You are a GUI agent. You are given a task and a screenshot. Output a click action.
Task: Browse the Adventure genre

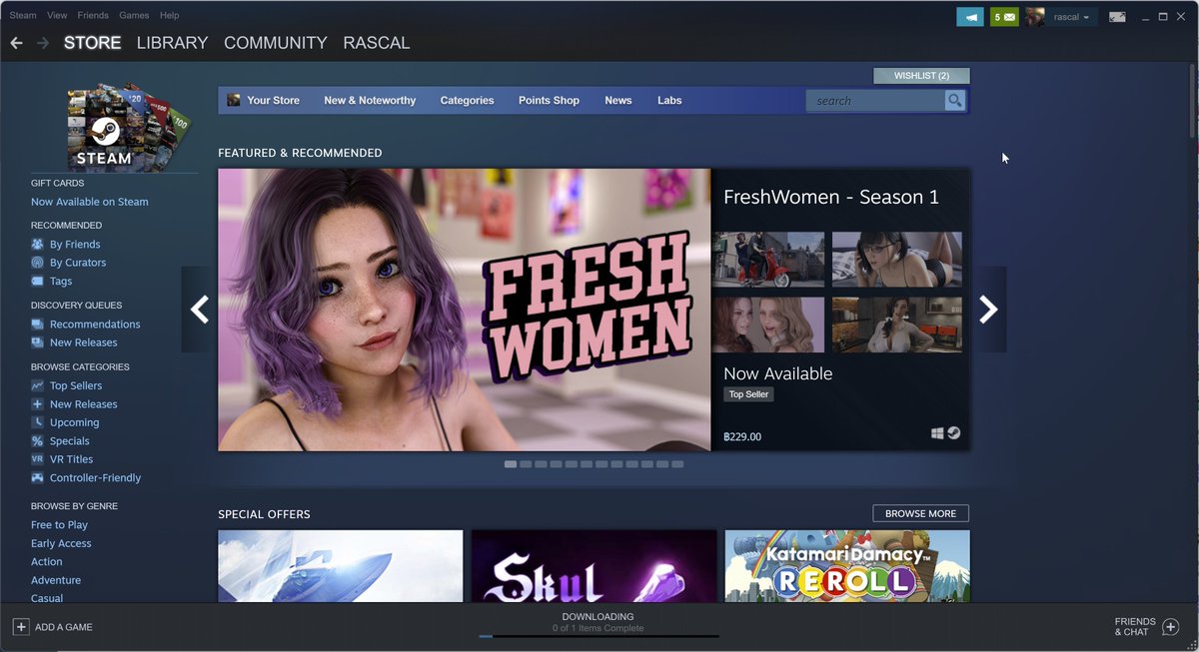click(x=56, y=580)
